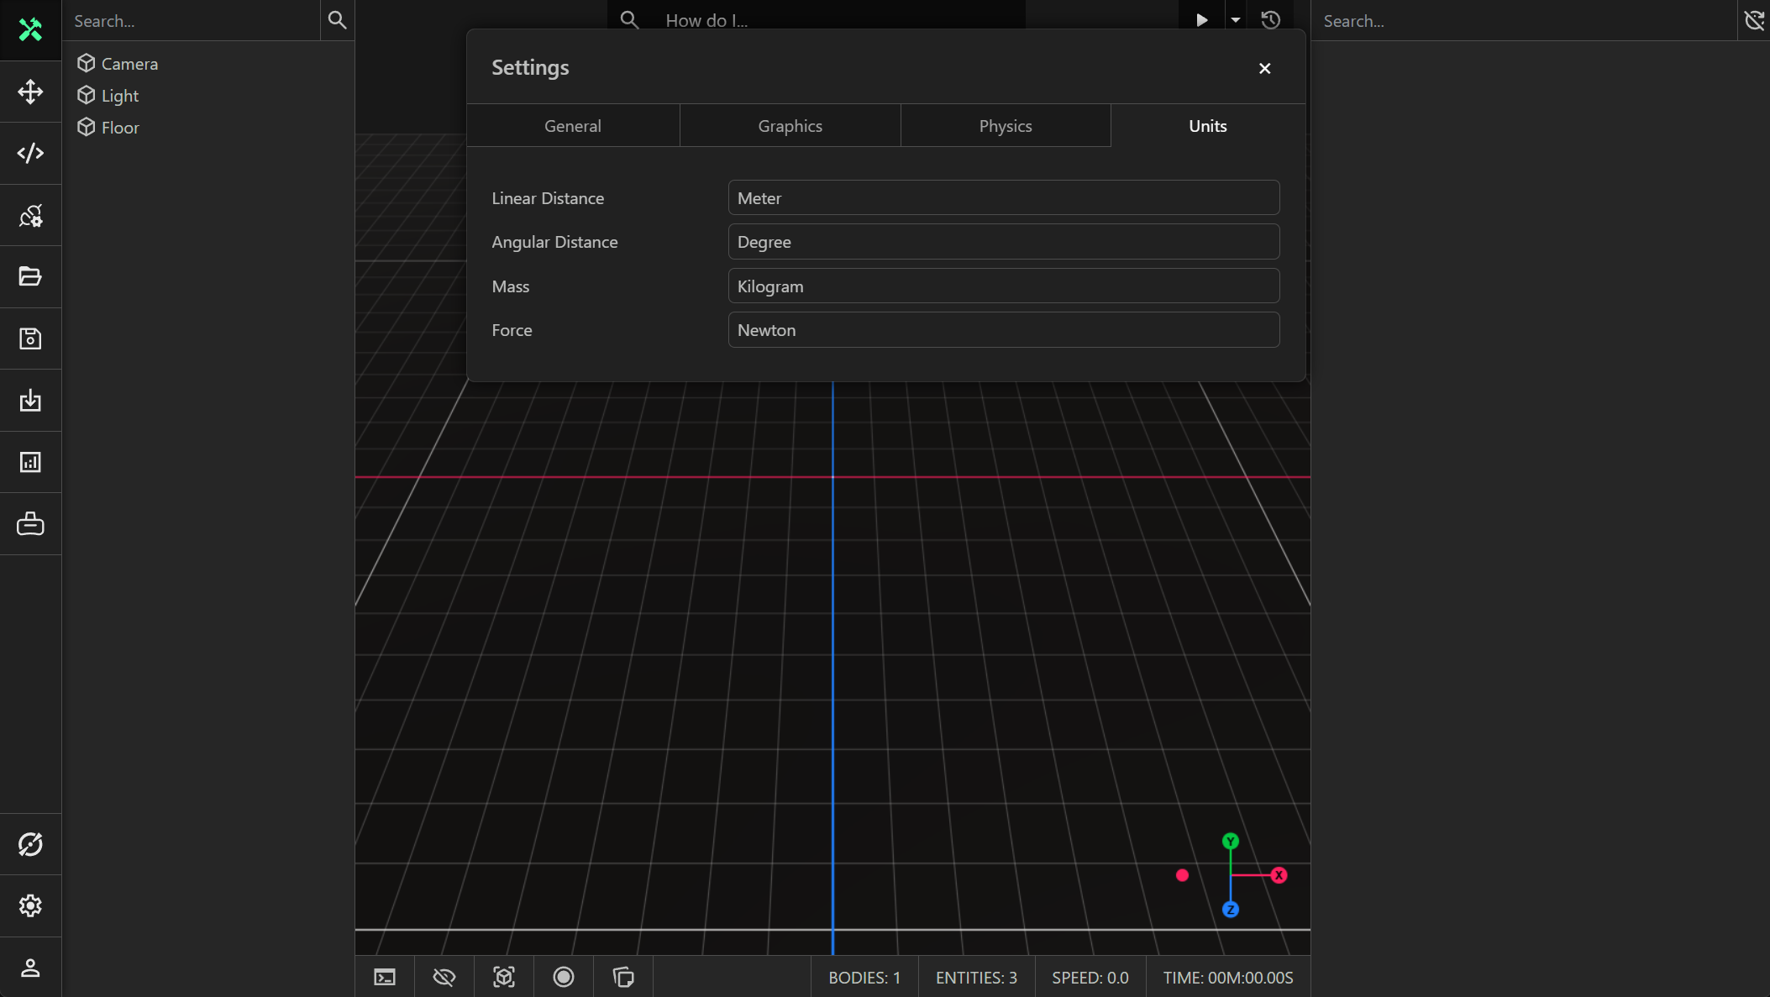Click the X axis gizmo handle
The width and height of the screenshot is (1770, 997).
(x=1279, y=875)
